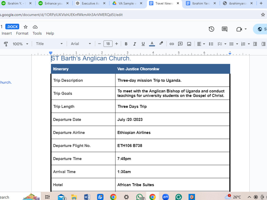Click the outline heading link ending 'hurch.'

(6, 82)
